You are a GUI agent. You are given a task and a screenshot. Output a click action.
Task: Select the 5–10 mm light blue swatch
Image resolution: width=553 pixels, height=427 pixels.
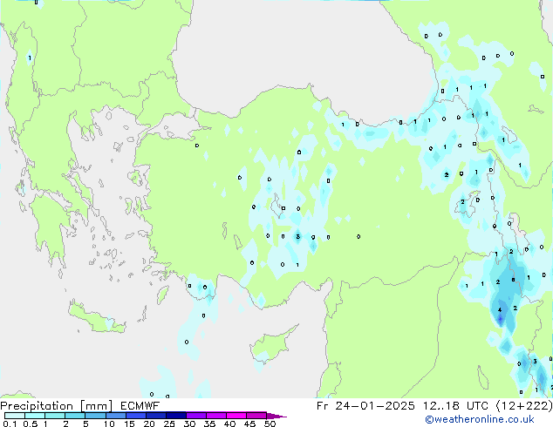[95, 416]
